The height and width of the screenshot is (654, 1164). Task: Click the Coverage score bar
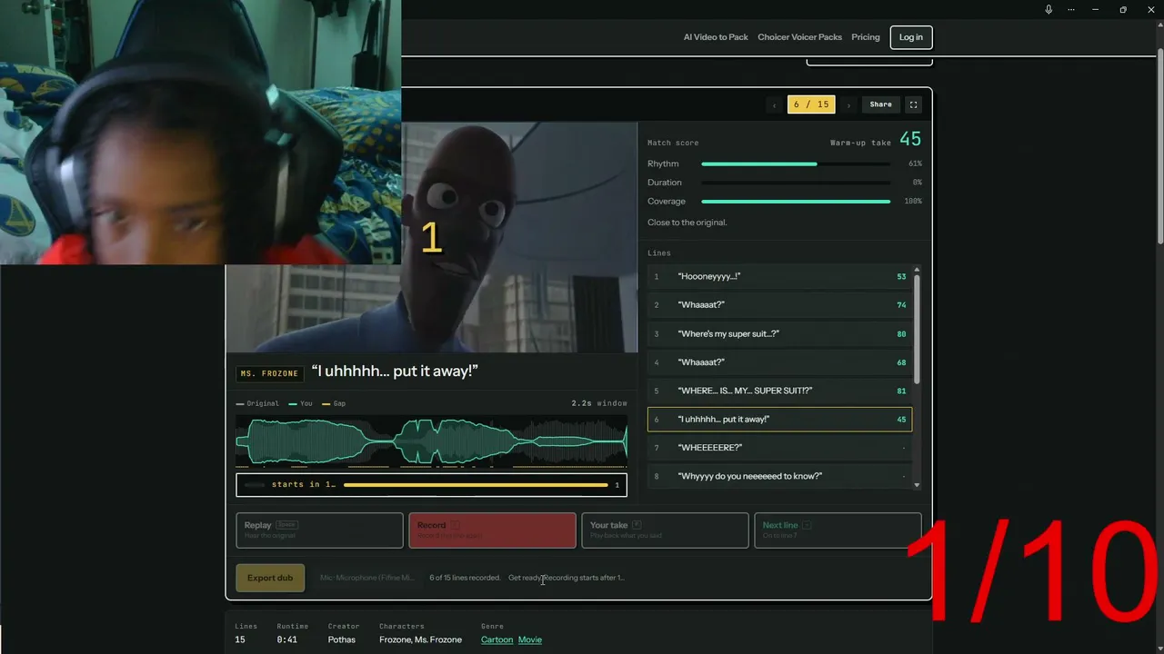(796, 202)
